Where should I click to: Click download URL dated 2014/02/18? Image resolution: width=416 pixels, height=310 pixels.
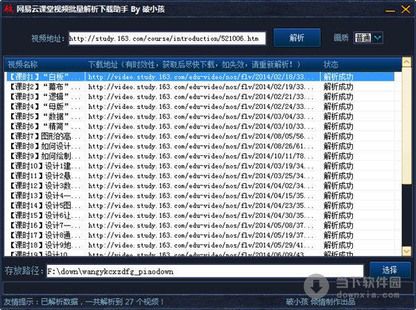[x=200, y=77]
